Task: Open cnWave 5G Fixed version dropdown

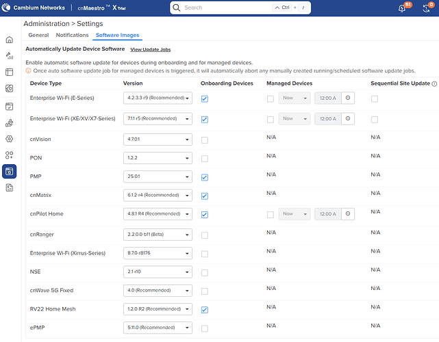Action: pos(158,290)
